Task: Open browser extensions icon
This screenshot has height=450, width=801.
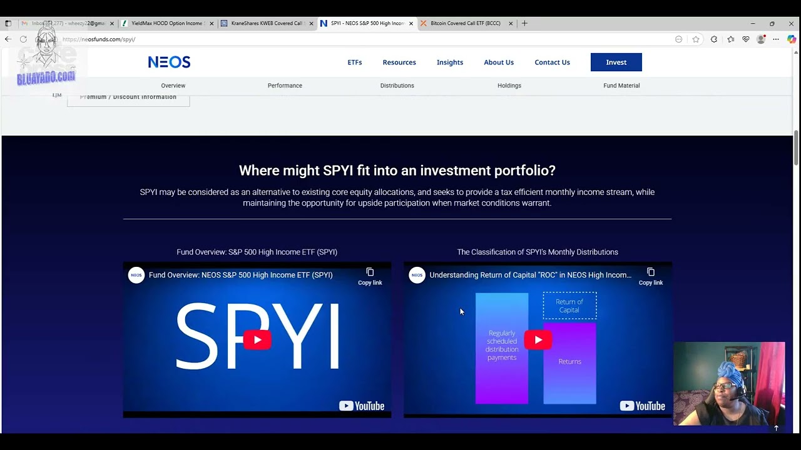Action: coord(714,39)
